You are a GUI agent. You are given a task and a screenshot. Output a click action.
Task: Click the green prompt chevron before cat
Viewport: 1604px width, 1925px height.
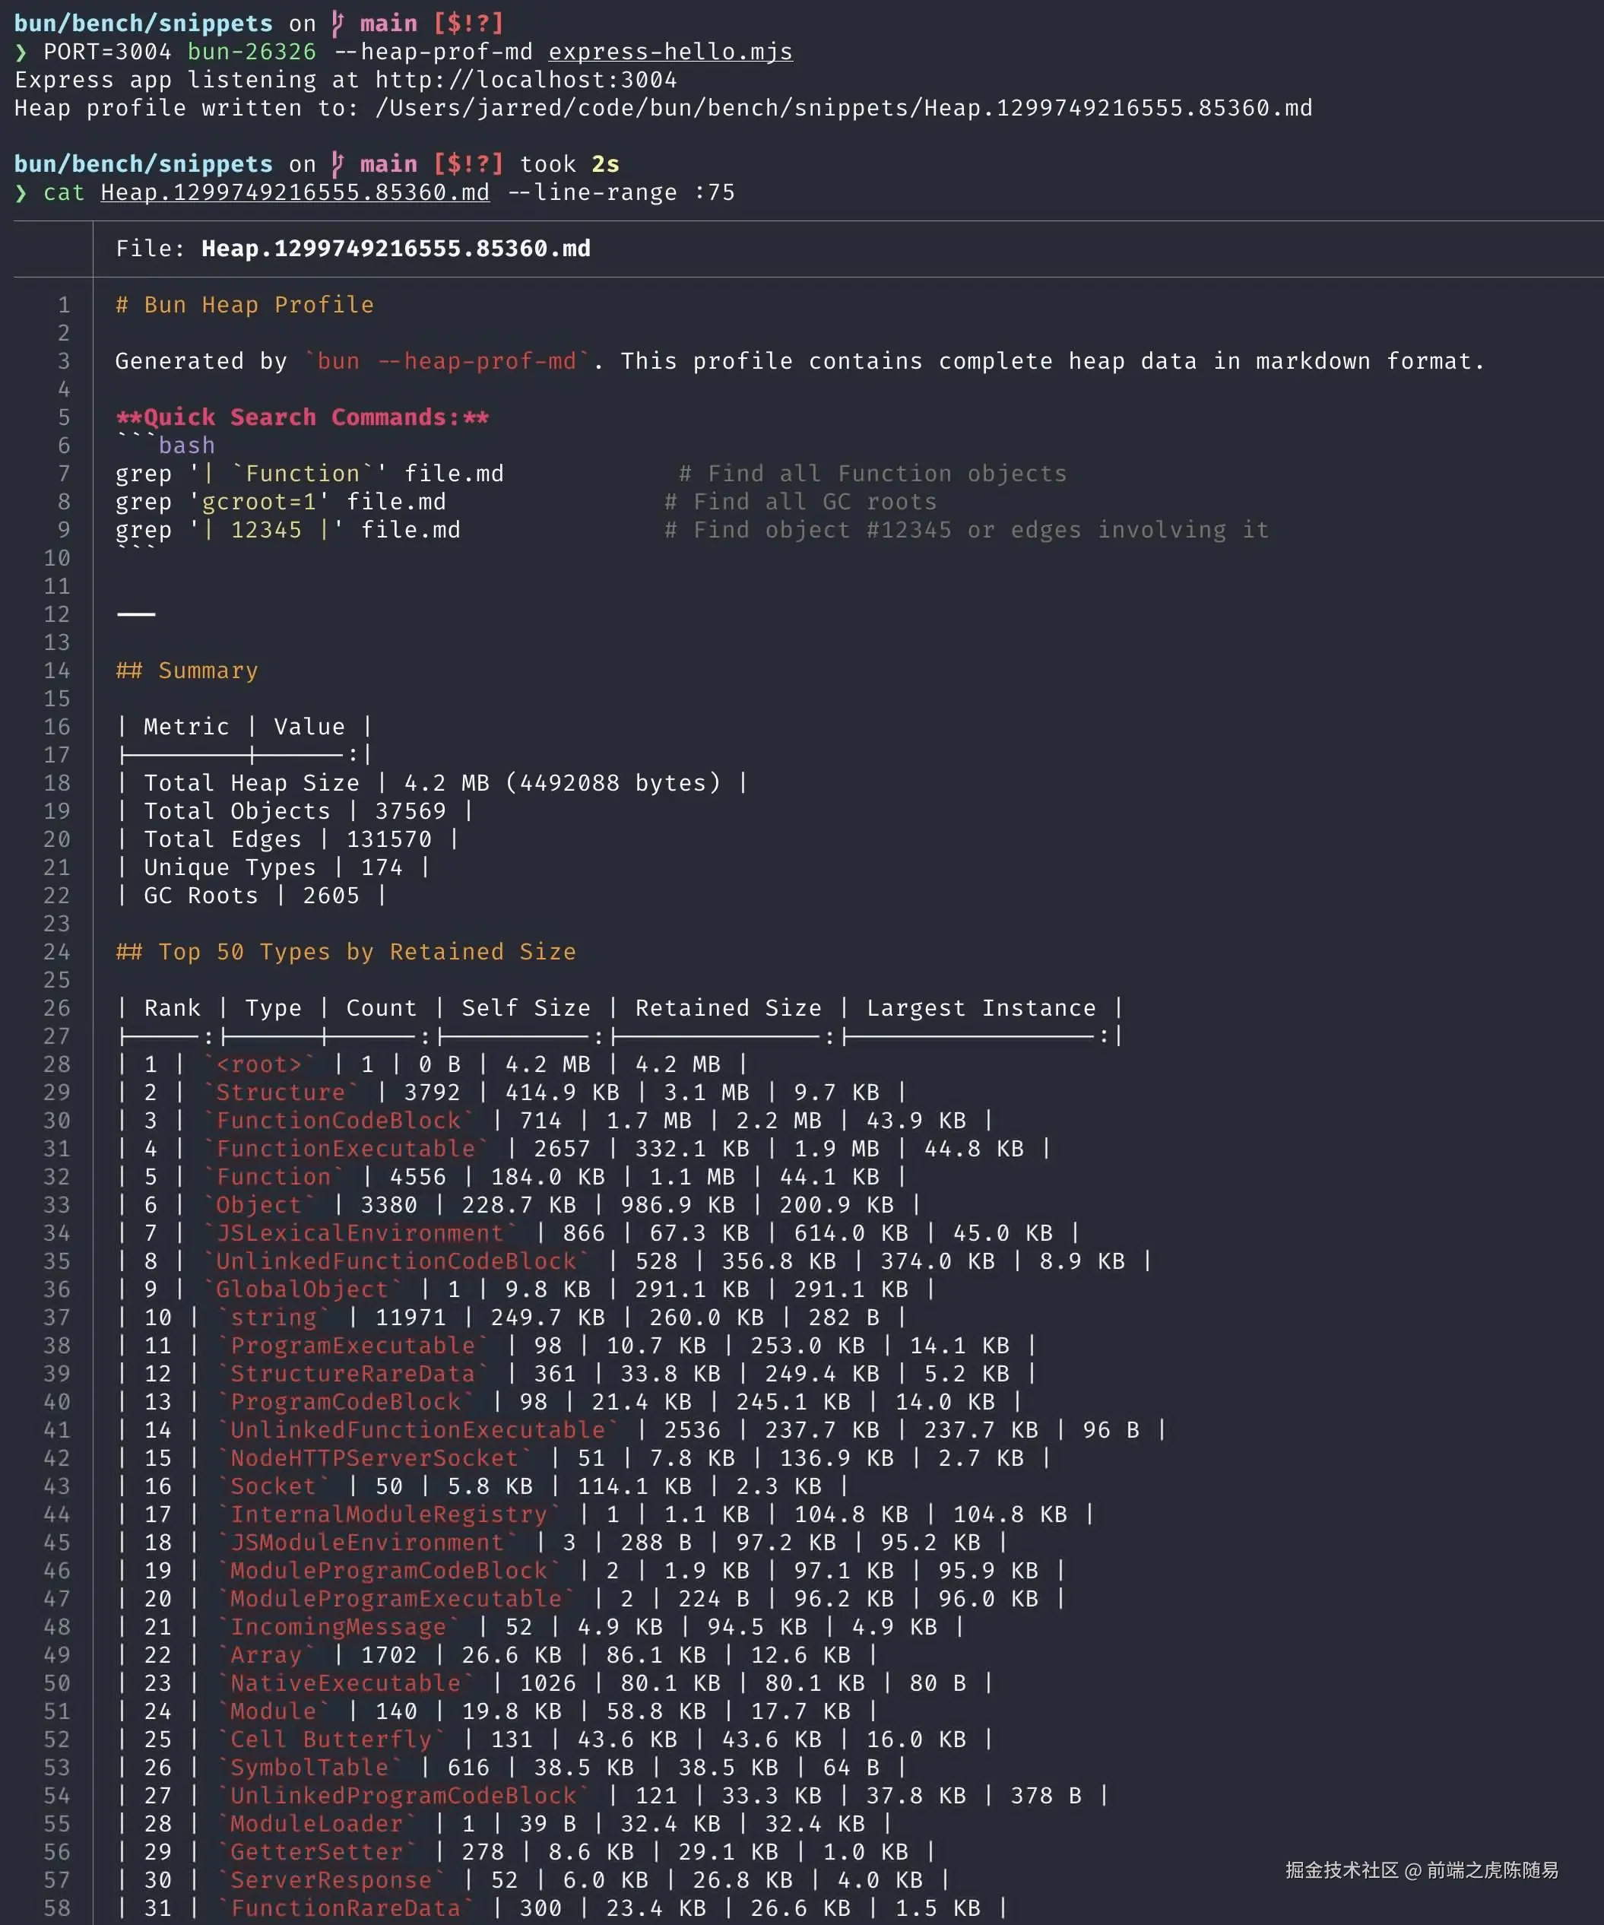point(21,192)
